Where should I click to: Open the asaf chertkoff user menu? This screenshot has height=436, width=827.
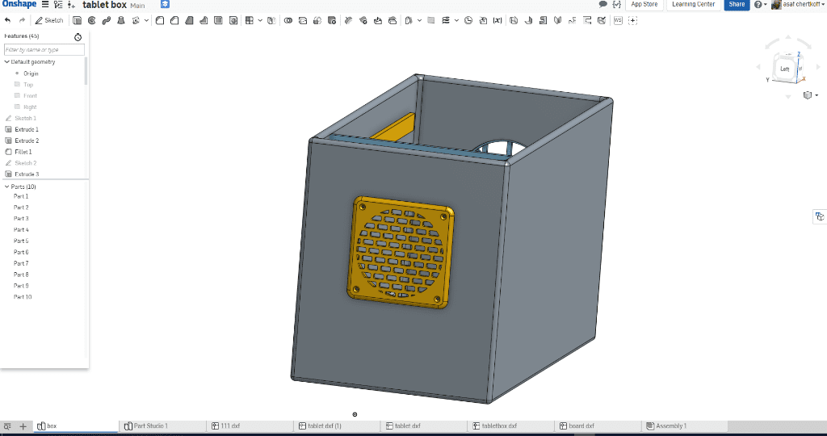(797, 4)
